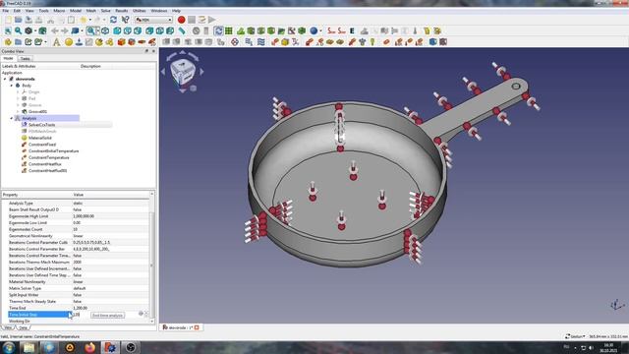Open the Gesture navigation style menu
629x354 pixels.
[x=575, y=336]
